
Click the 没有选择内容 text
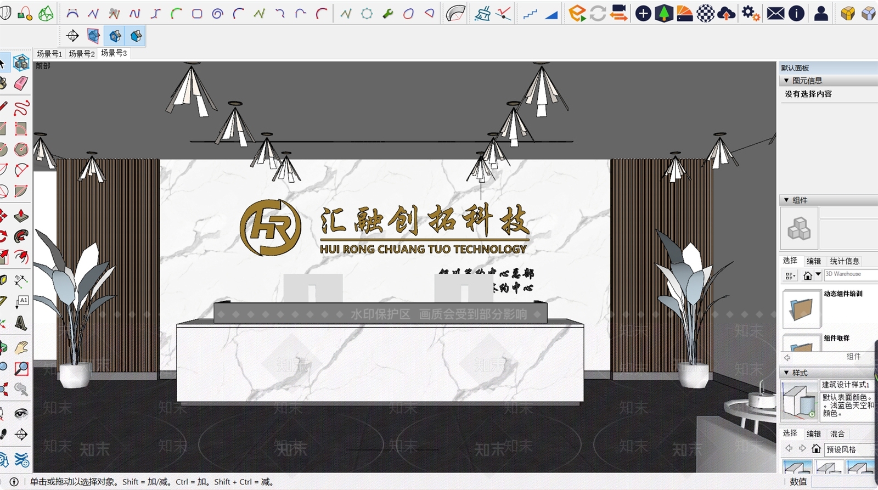808,94
